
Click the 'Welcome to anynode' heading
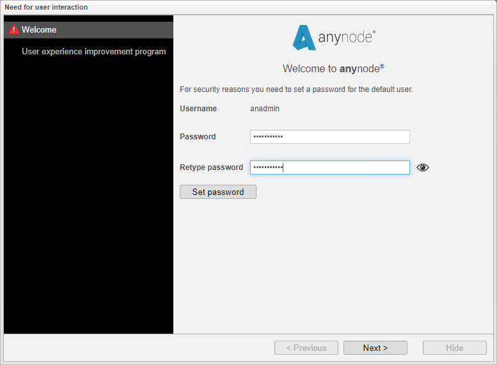tap(333, 68)
